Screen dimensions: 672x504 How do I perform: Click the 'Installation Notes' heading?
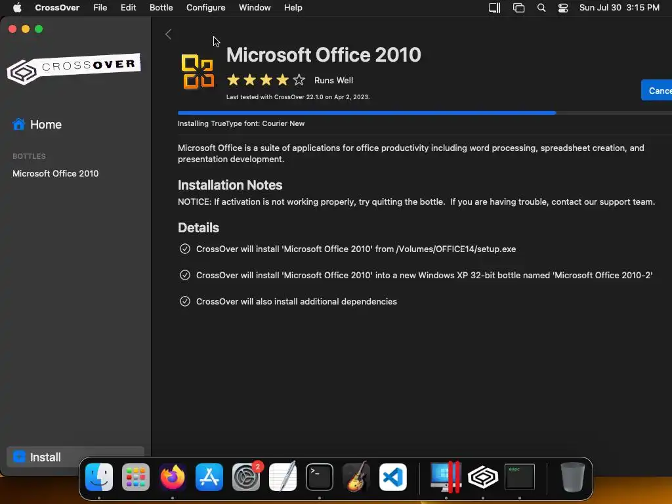[230, 185]
